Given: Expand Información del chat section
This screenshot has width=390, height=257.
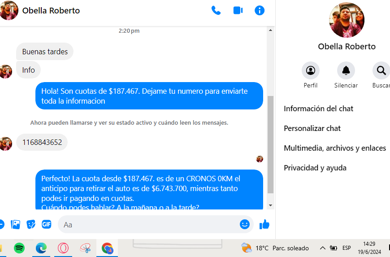Looking at the screenshot, I should pyautogui.click(x=318, y=109).
